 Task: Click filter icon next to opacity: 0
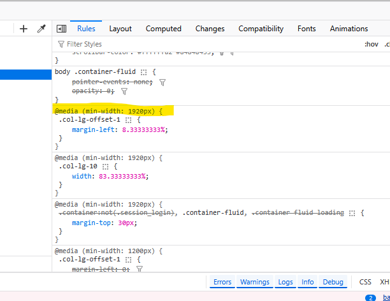[x=124, y=92]
